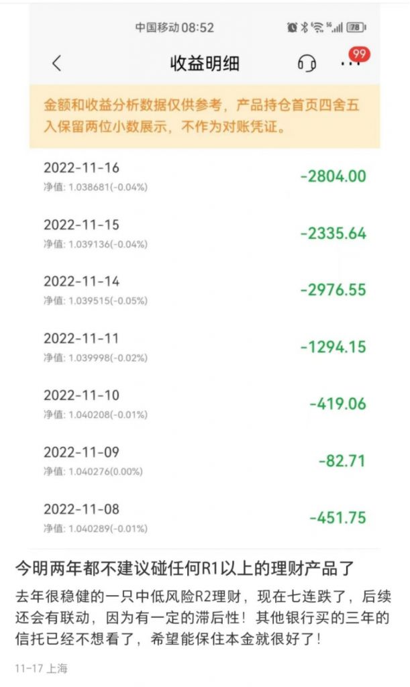Open the post title about R1 理财产品
Viewport: 410px width, 687px height.
[x=185, y=568]
